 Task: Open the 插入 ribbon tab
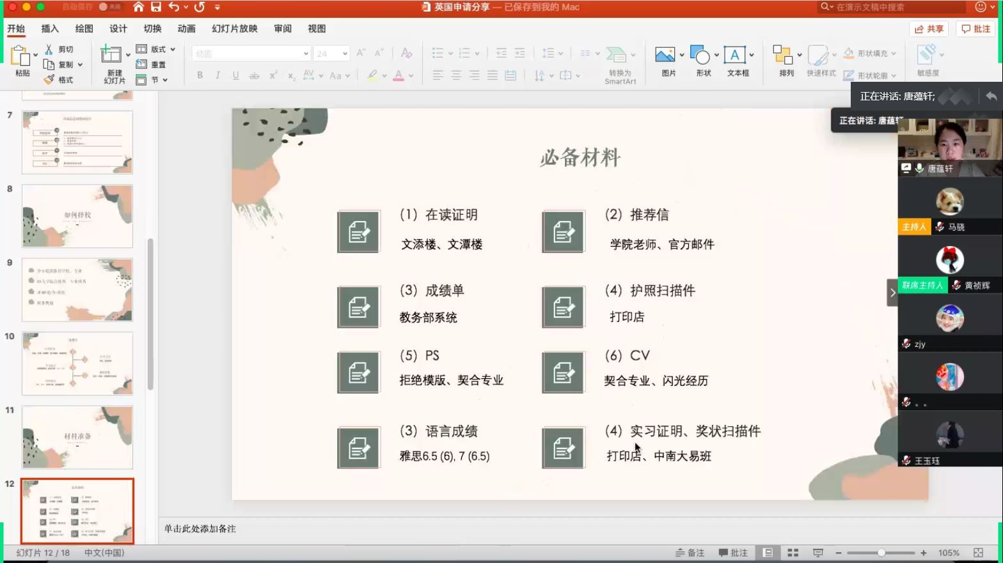click(50, 29)
